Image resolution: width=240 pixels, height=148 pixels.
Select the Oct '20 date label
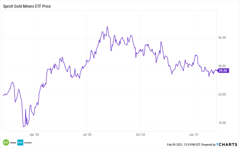tap(141, 135)
